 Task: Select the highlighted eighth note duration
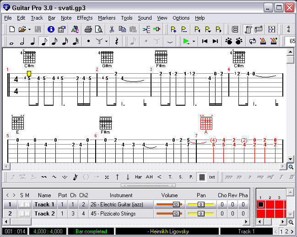coord(43,41)
